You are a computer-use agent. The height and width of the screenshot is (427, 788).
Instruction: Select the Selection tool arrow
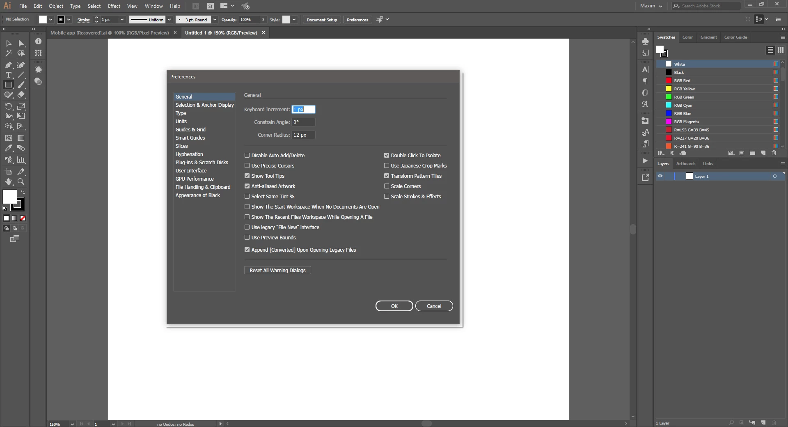click(9, 43)
